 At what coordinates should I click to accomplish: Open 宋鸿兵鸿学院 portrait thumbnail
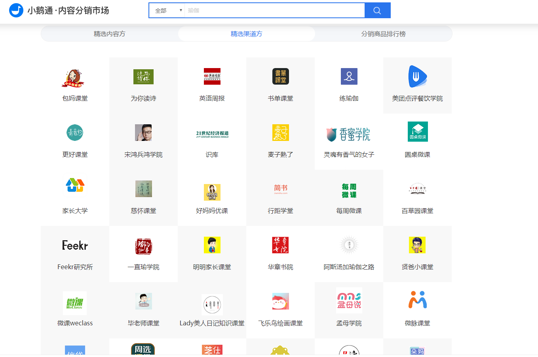pyautogui.click(x=143, y=133)
